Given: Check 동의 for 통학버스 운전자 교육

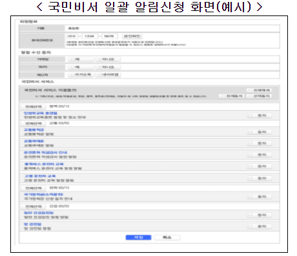Looking at the screenshot, I should (x=259, y=166).
